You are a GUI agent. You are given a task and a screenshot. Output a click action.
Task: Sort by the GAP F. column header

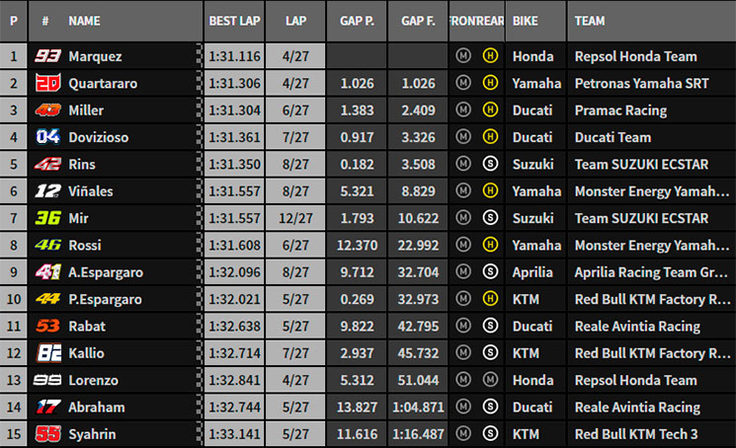[x=418, y=21]
